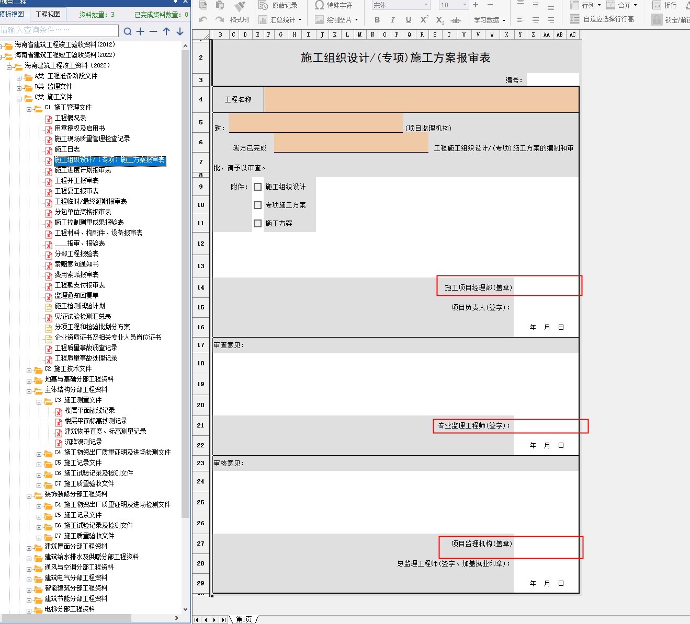Enable 折行 text wrapping
The width and height of the screenshot is (690, 624).
coord(664,5)
